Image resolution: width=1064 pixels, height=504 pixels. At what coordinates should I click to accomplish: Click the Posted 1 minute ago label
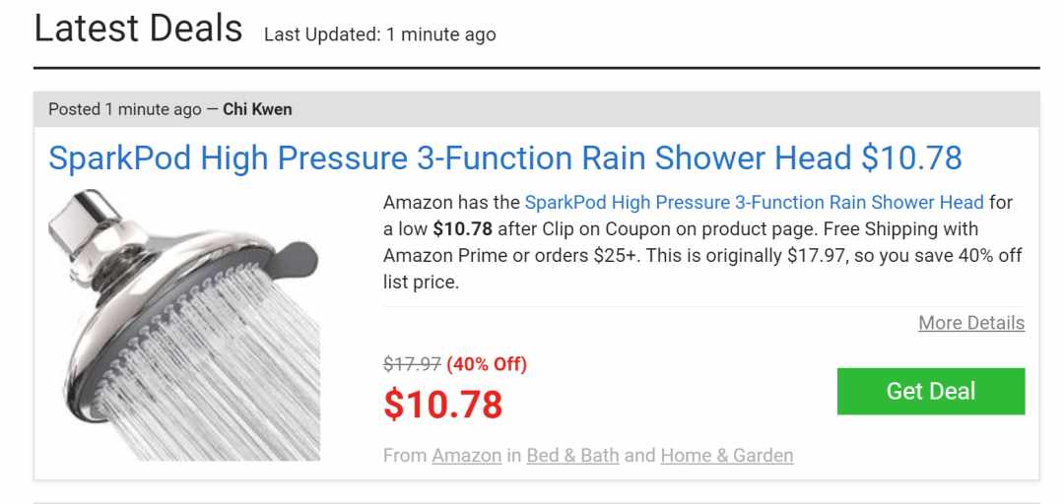click(x=125, y=109)
